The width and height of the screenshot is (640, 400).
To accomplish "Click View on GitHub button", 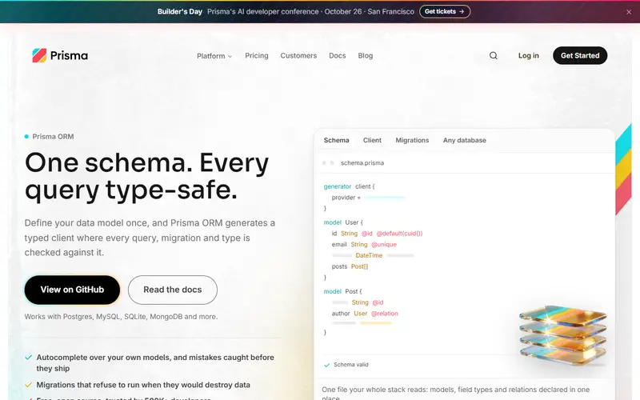I will pos(72,290).
